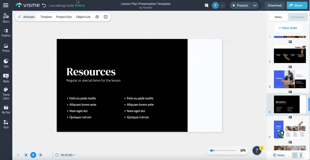
Task: Open the Basics panel in sidebar
Action: tap(6, 18)
